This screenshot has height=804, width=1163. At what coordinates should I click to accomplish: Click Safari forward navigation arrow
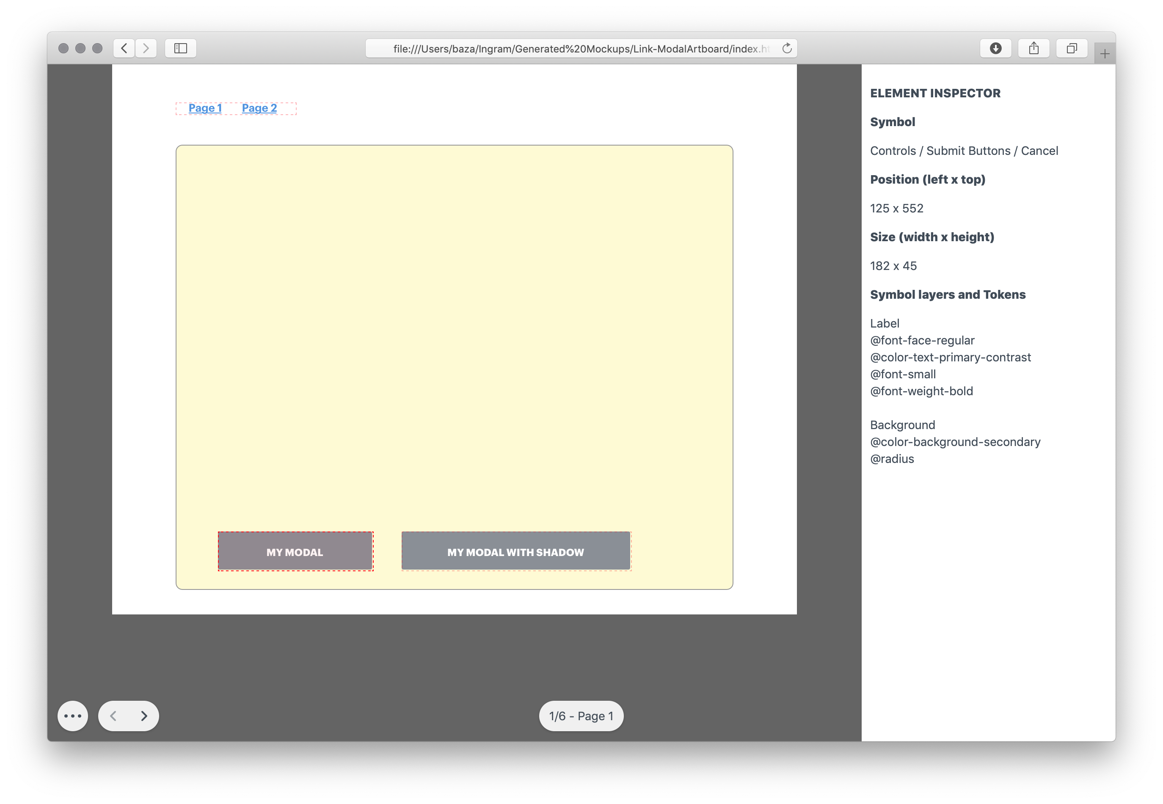point(146,48)
